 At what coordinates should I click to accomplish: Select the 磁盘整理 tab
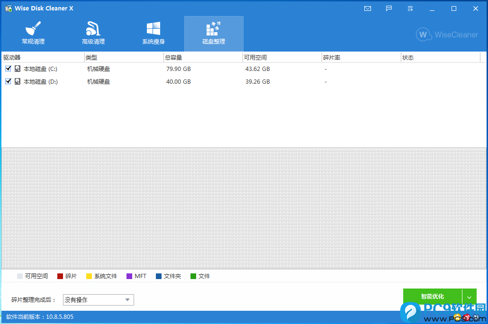point(214,34)
